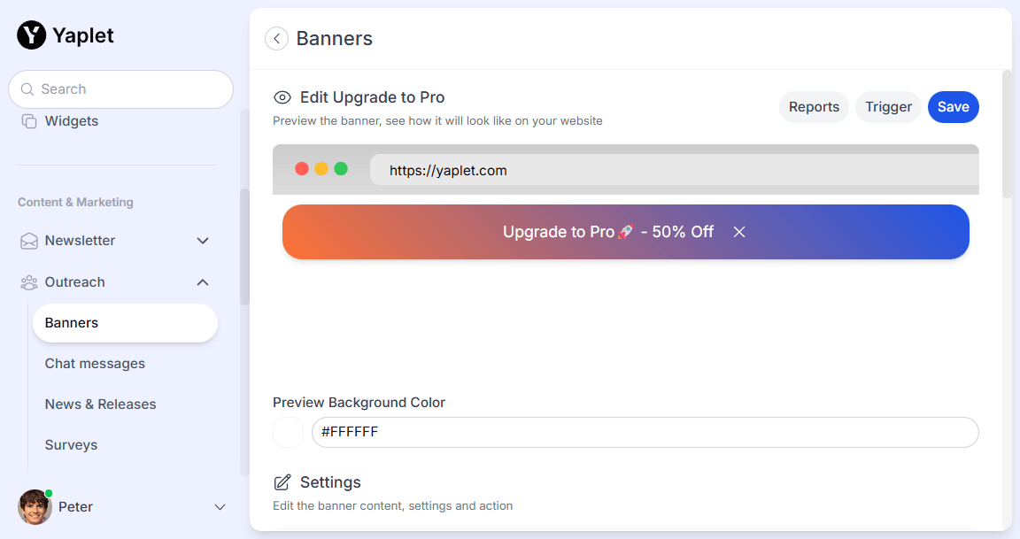Go to News & Releases

[x=100, y=404]
